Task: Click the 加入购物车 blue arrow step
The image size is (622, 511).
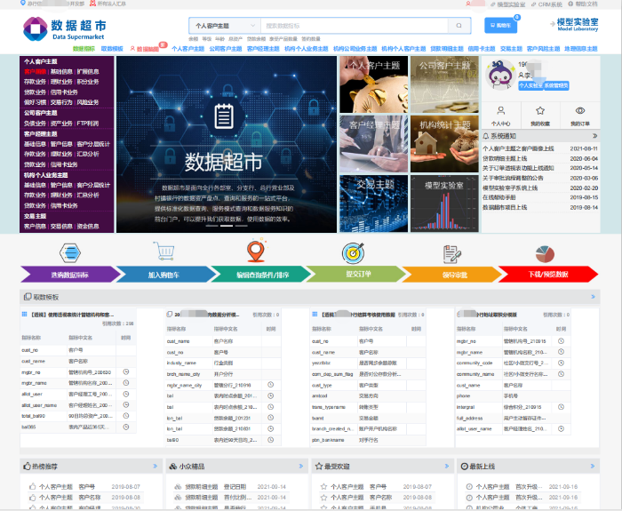Action: 166,275
